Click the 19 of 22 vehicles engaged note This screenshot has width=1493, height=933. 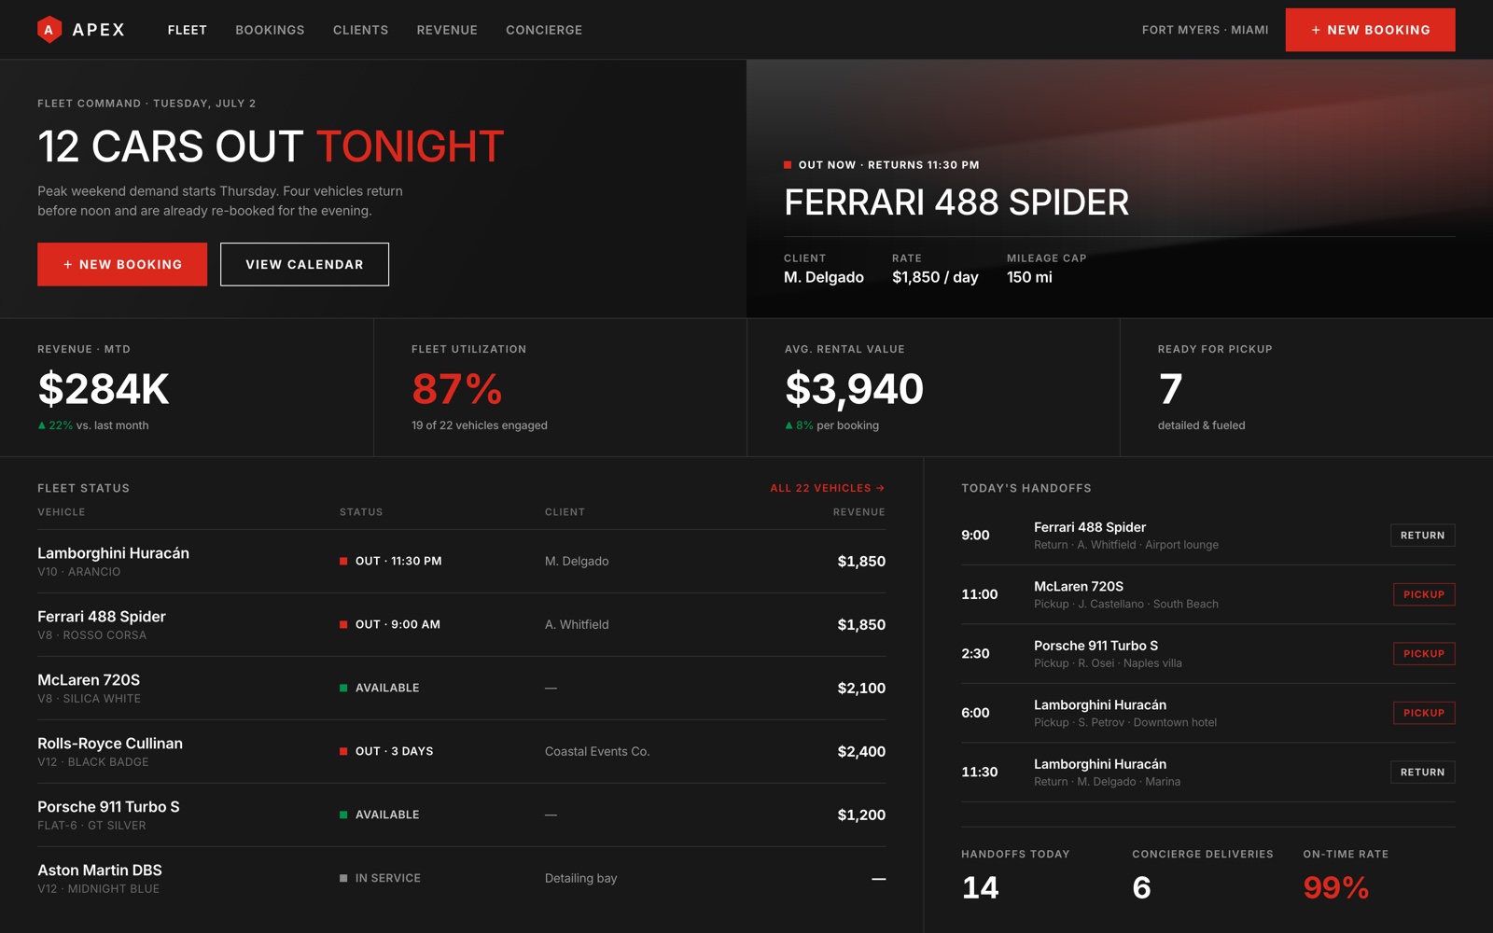[480, 425]
